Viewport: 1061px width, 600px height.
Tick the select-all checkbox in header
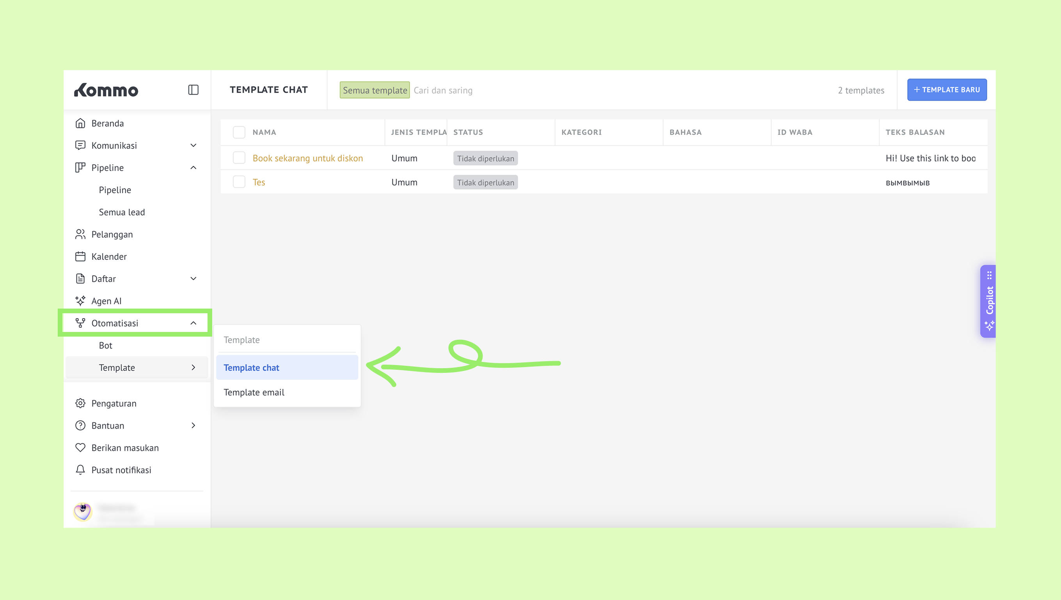(239, 132)
